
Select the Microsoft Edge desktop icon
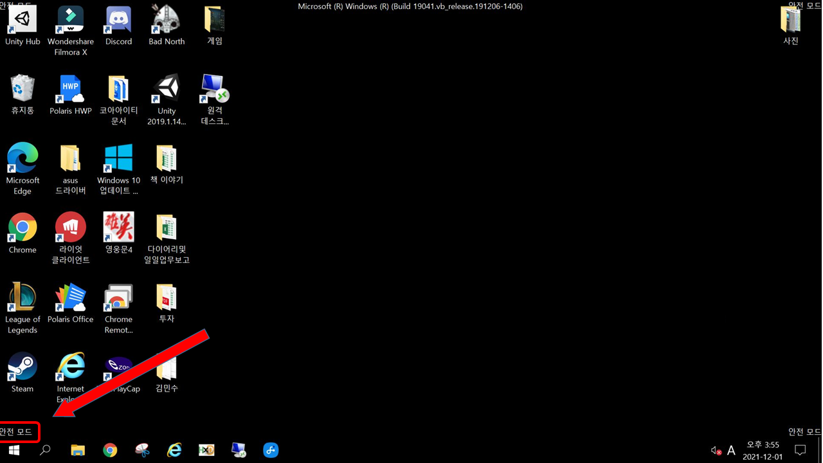coord(23,170)
